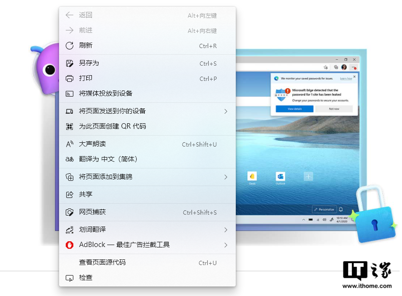Select the Ctrl+Shift+S shortcut text

coord(200,213)
